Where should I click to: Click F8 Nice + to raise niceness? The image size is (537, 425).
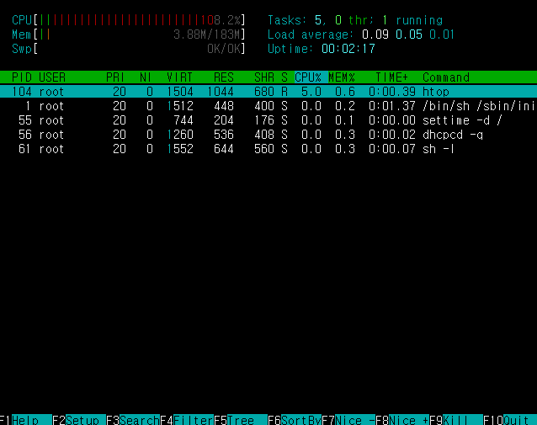[x=402, y=420]
